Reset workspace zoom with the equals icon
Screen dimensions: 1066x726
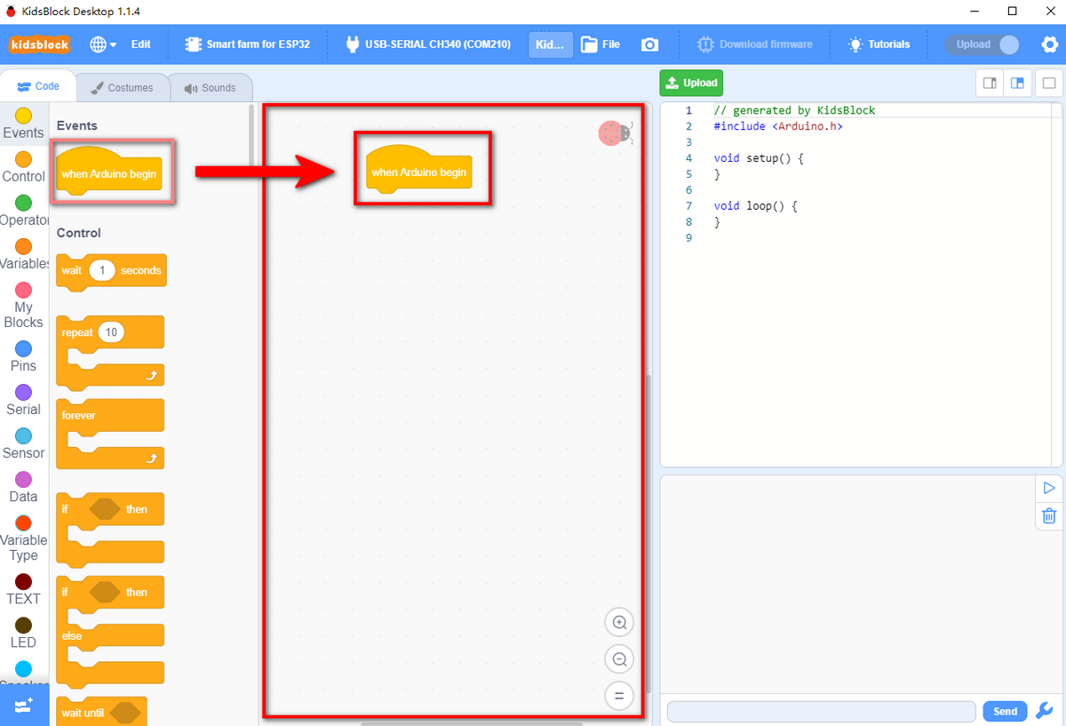click(x=619, y=696)
